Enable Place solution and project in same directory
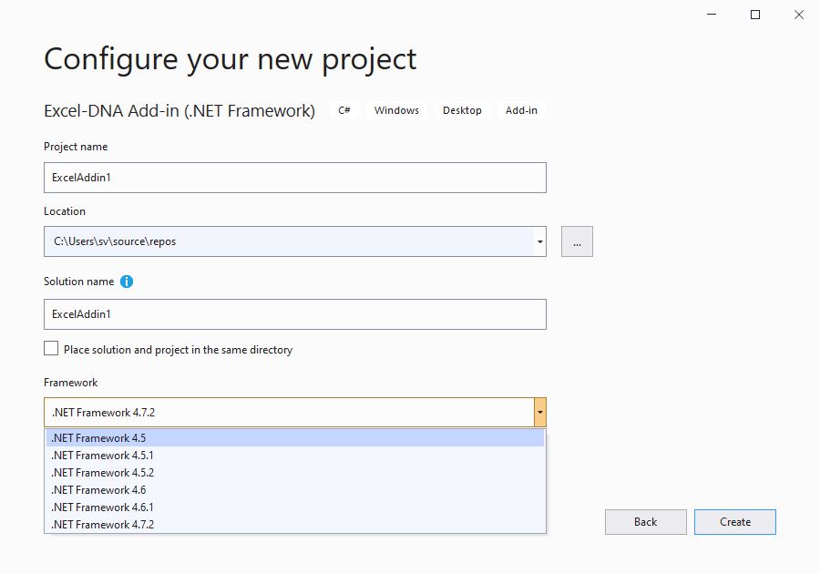The width and height of the screenshot is (820, 574). pos(51,349)
